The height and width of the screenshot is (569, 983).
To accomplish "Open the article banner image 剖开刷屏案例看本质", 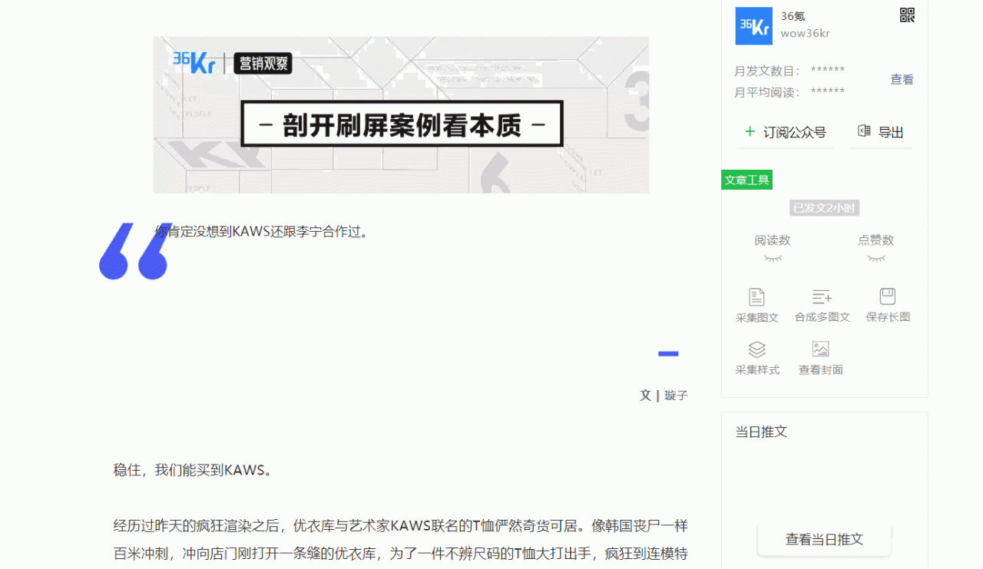I will point(401,114).
